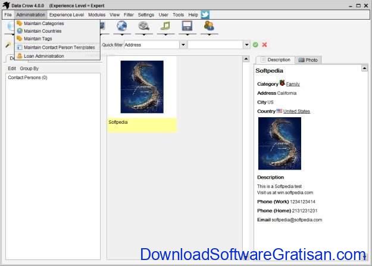This screenshot has width=372, height=266.
Task: Choose Maintain Tags menu entry
Action: click(x=37, y=39)
